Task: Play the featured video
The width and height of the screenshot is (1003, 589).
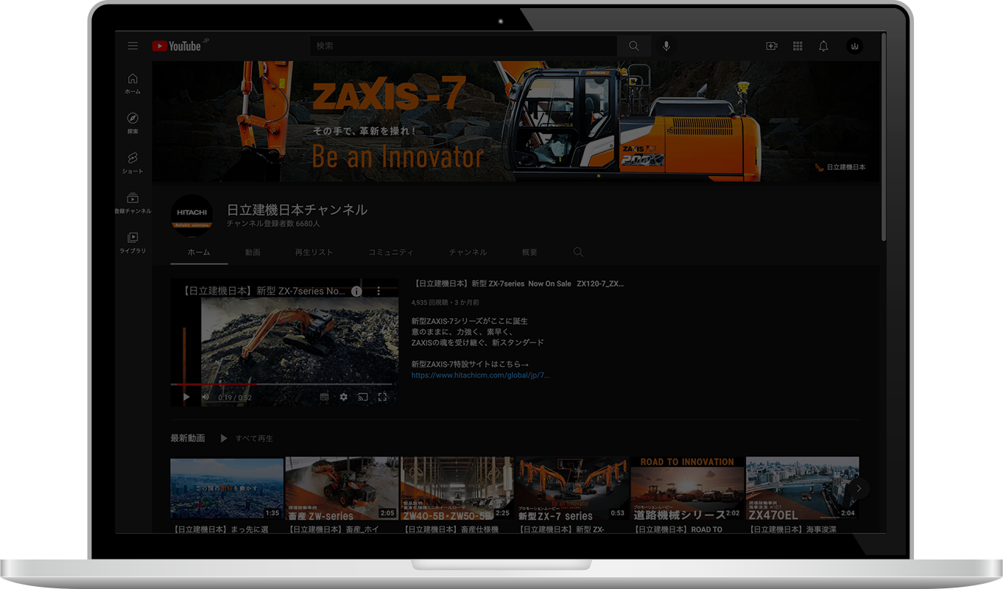Action: coord(186,397)
